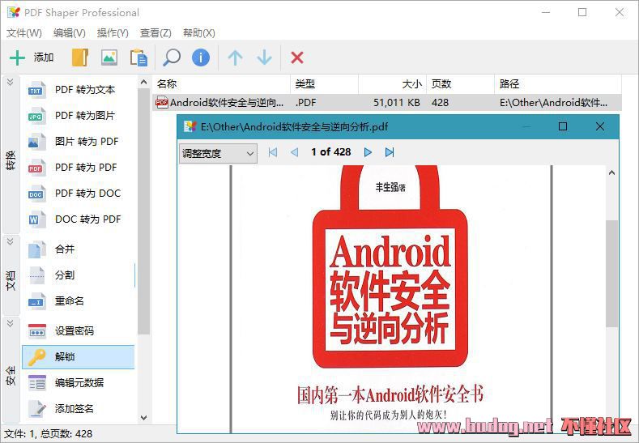The image size is (639, 443).
Task: Click the add image icon in toolbar
Action: tap(109, 58)
